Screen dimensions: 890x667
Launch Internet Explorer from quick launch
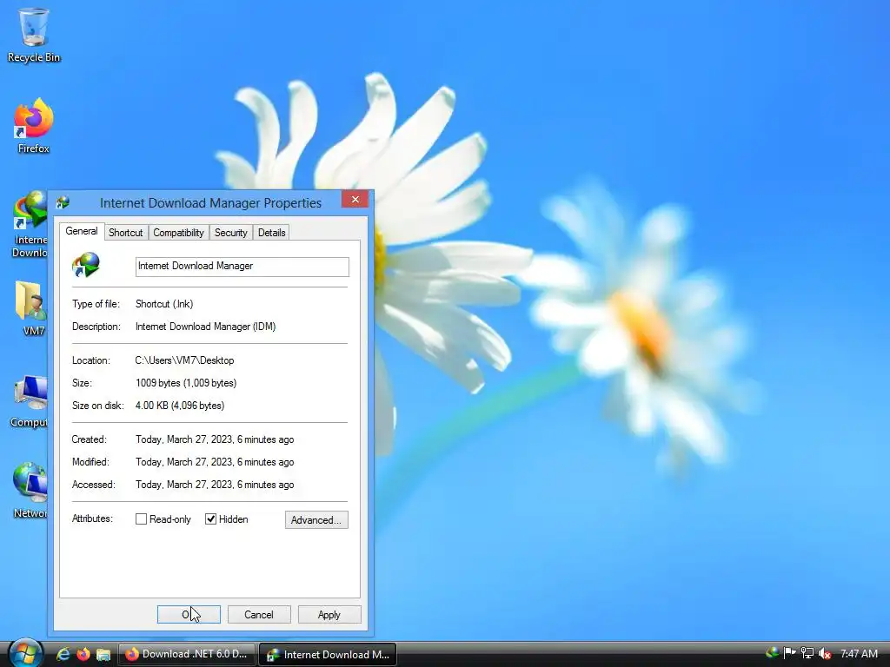pos(63,655)
